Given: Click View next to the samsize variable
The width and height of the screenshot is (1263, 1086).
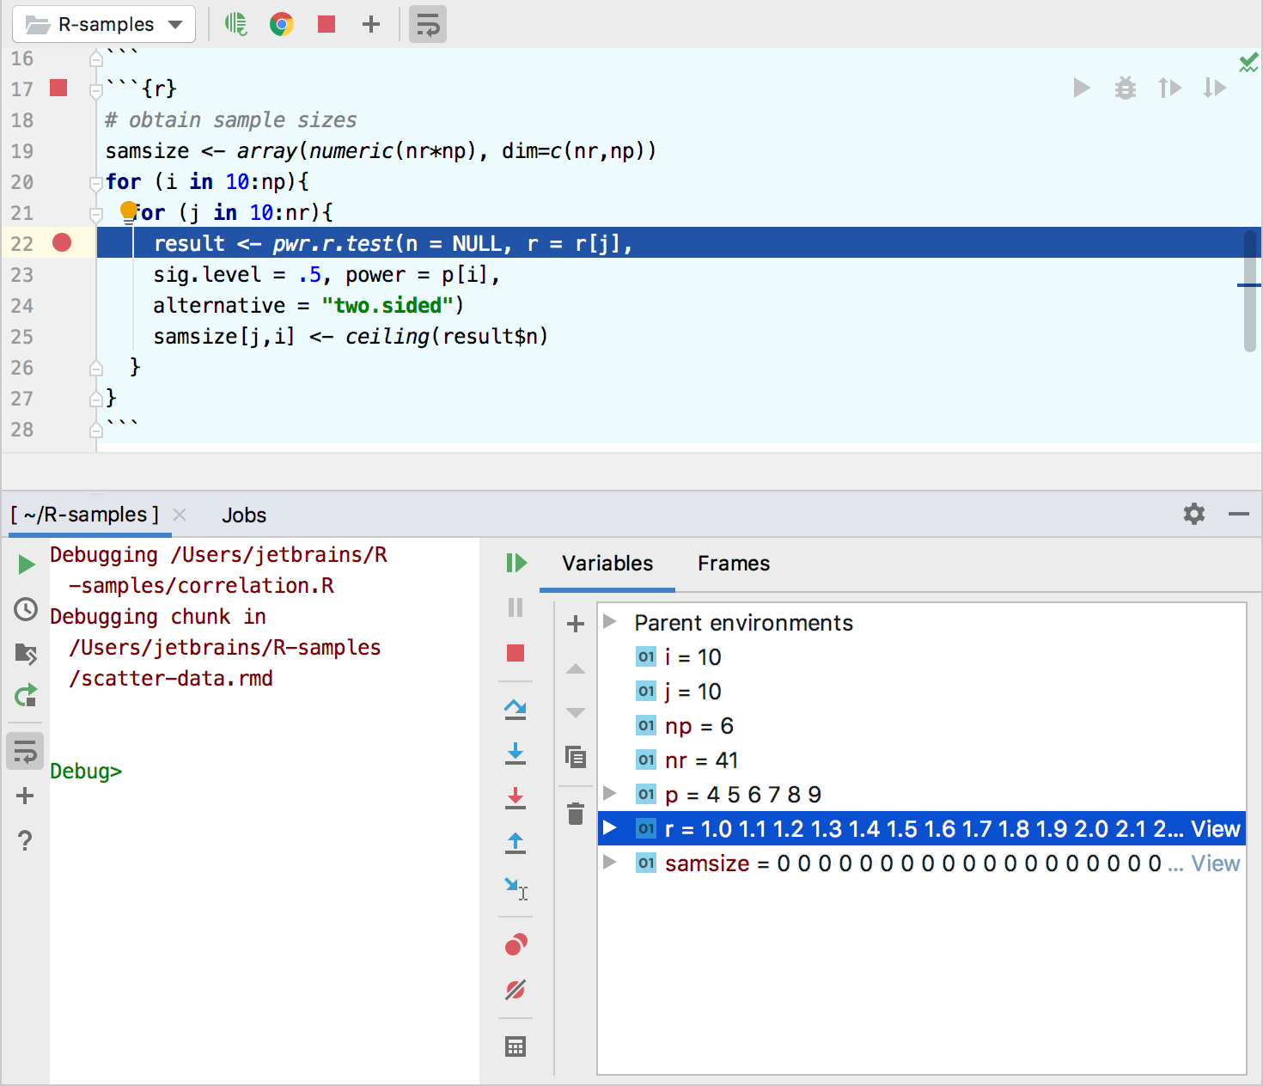Looking at the screenshot, I should (1215, 863).
